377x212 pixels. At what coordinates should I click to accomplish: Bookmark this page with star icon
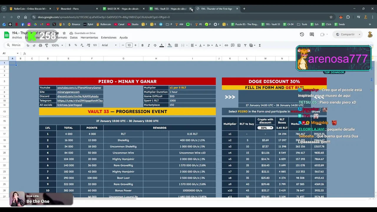tap(331, 17)
